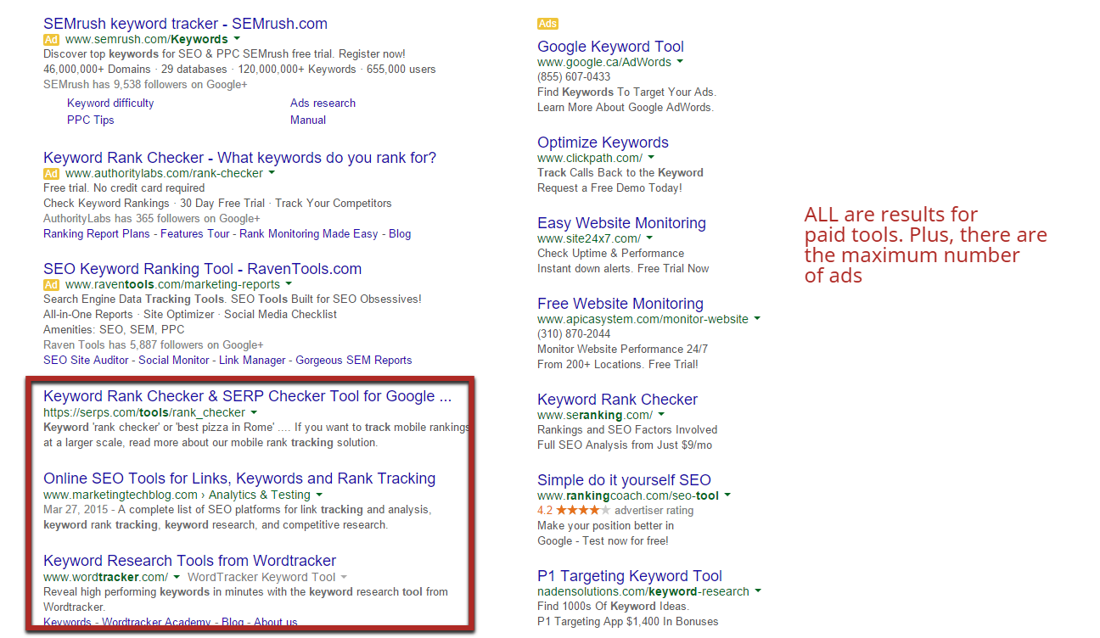Open the Optimize Keywords ad title
1100x638 pixels.
tap(603, 143)
